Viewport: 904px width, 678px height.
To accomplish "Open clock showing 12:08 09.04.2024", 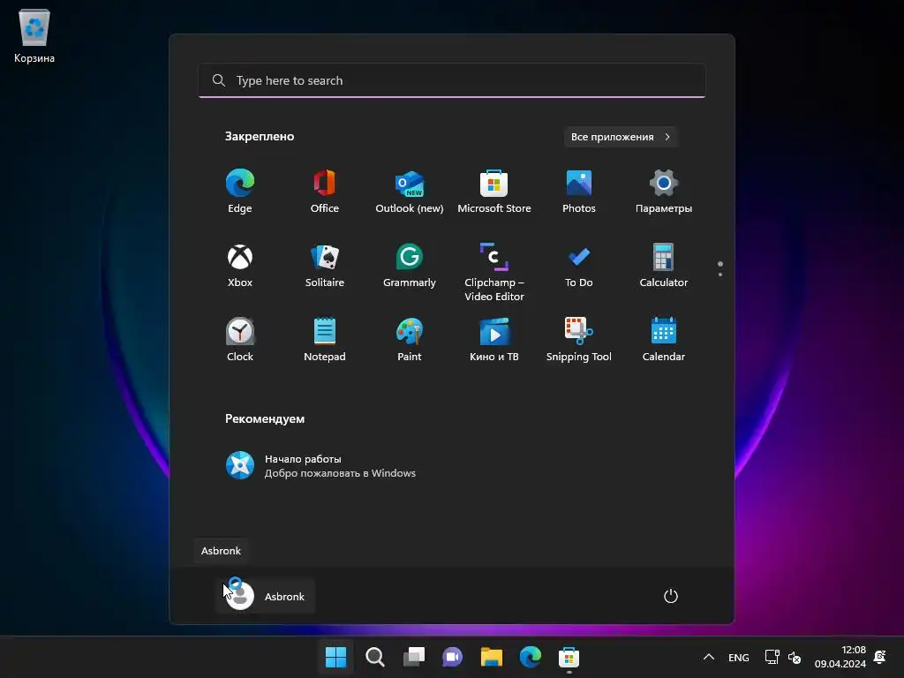I will pos(840,657).
